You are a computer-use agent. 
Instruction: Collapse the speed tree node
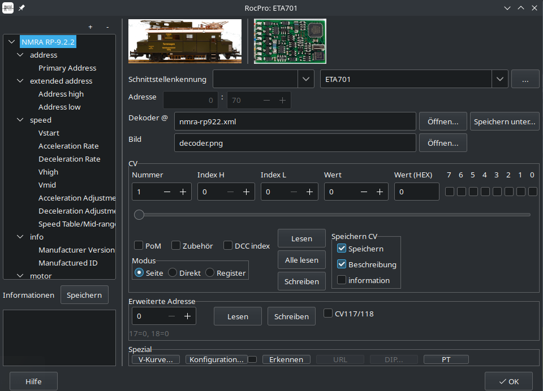pyautogui.click(x=20, y=120)
